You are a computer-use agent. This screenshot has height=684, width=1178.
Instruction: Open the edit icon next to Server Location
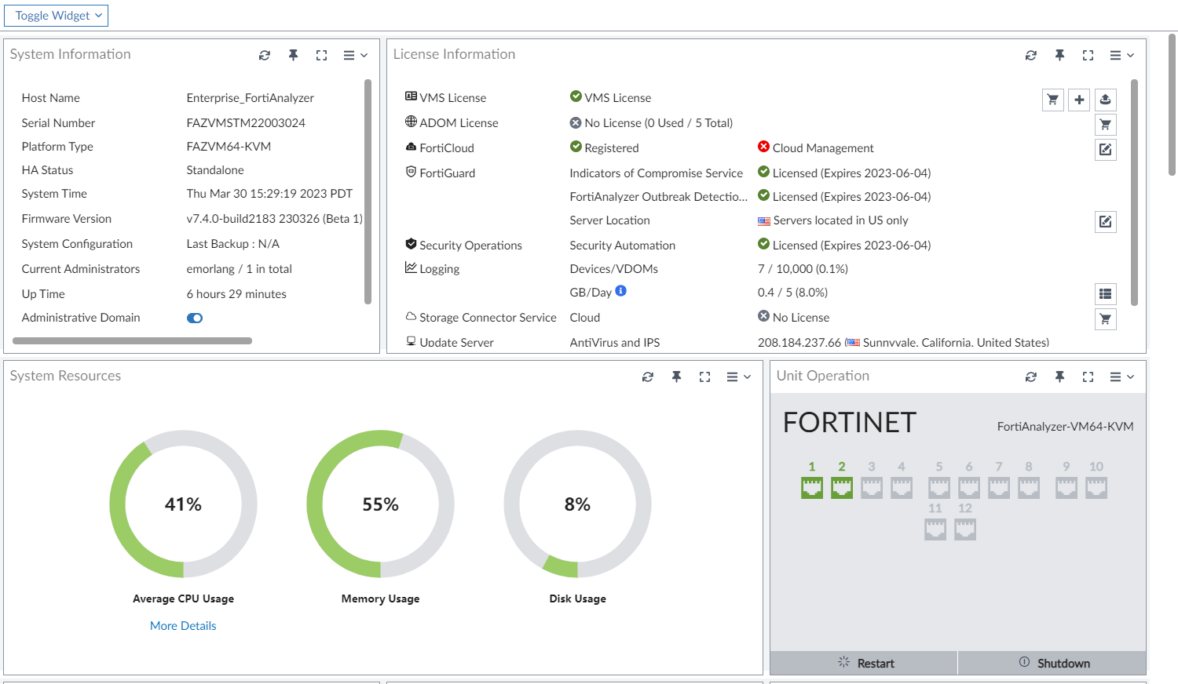[1105, 221]
